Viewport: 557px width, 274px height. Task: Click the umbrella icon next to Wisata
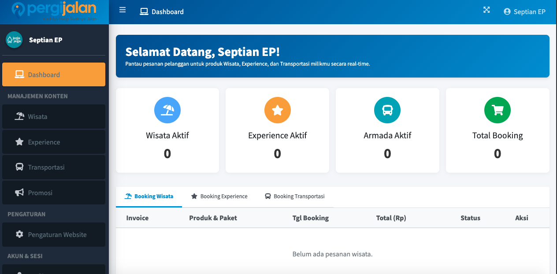pos(19,117)
